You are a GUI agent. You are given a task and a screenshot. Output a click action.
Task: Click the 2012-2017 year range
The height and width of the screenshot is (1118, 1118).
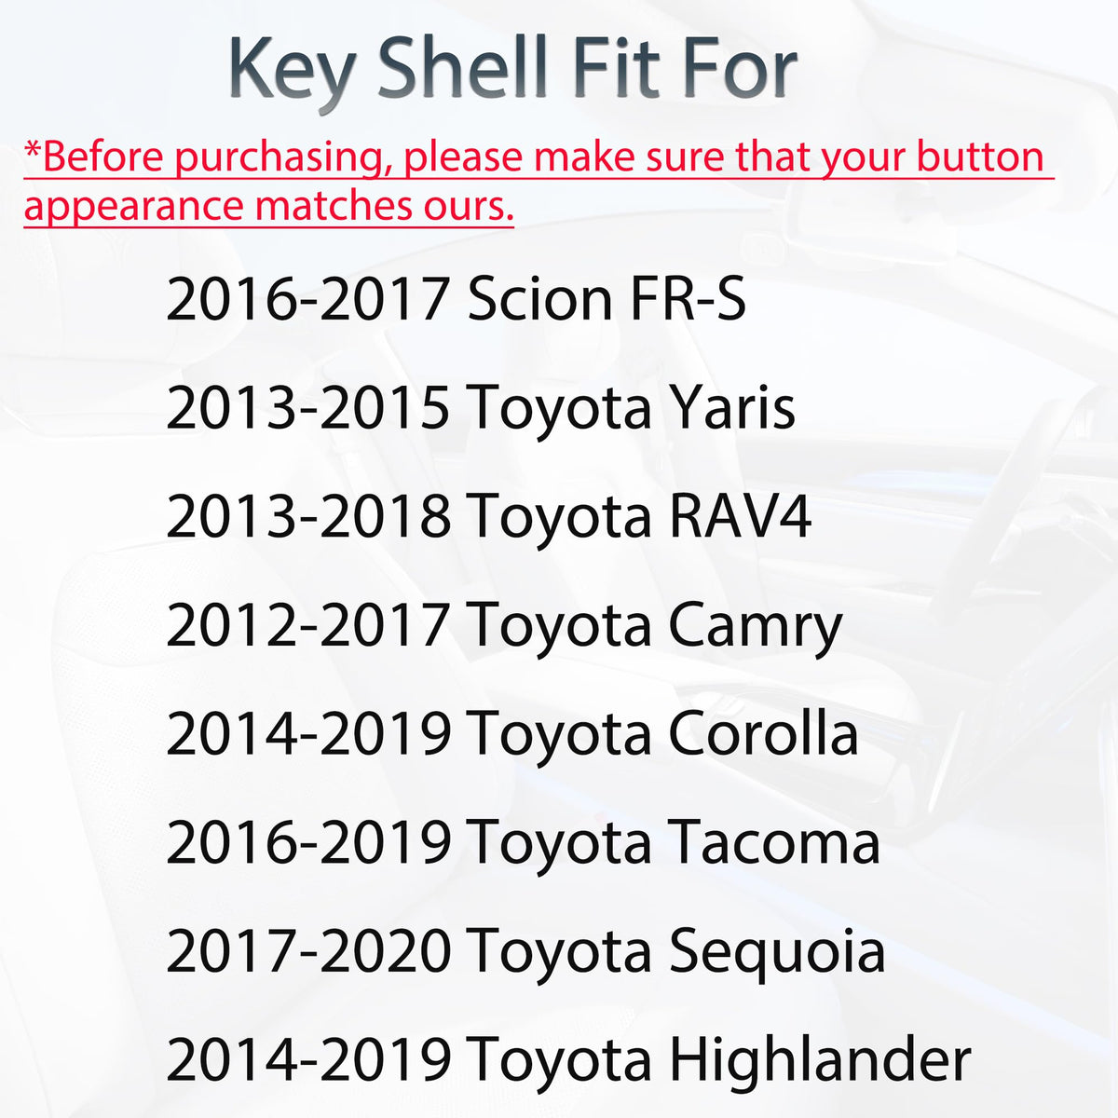(x=307, y=626)
